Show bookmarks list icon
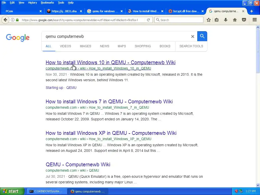The image size is (260, 195). (217, 20)
